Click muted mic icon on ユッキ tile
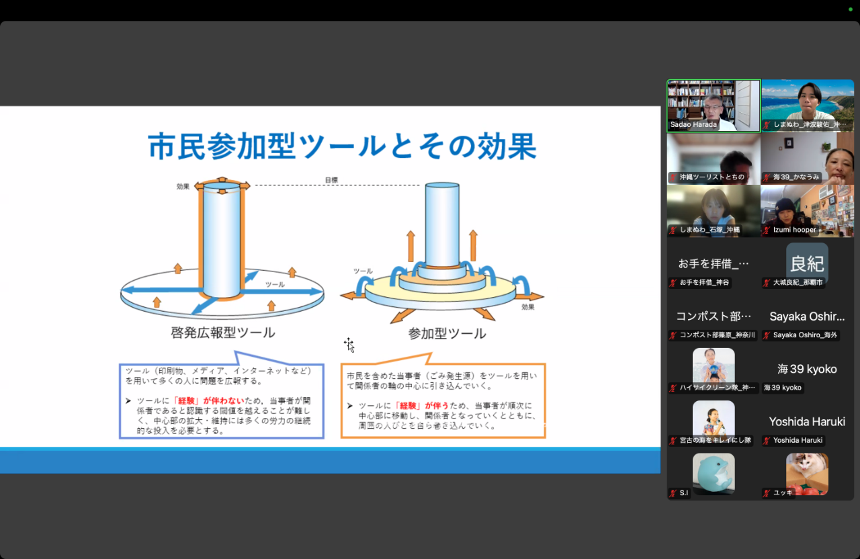The width and height of the screenshot is (860, 559). [x=767, y=493]
